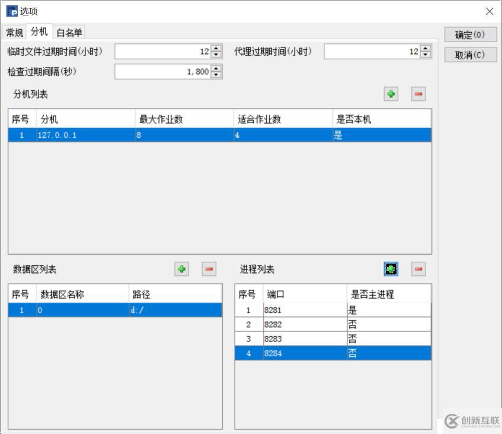This screenshot has width=502, height=434.
Task: Open the 白名单 tab
Action: 70,32
